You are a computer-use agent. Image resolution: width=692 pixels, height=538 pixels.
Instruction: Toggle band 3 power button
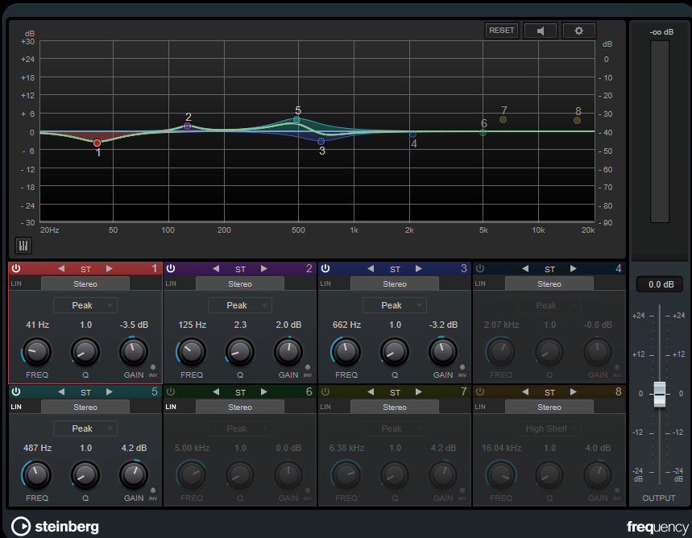pyautogui.click(x=325, y=268)
